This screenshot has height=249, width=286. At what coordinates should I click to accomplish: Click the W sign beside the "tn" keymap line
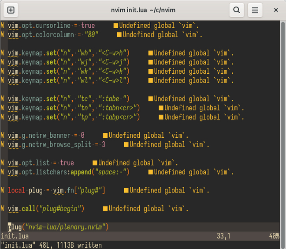pos(3,108)
